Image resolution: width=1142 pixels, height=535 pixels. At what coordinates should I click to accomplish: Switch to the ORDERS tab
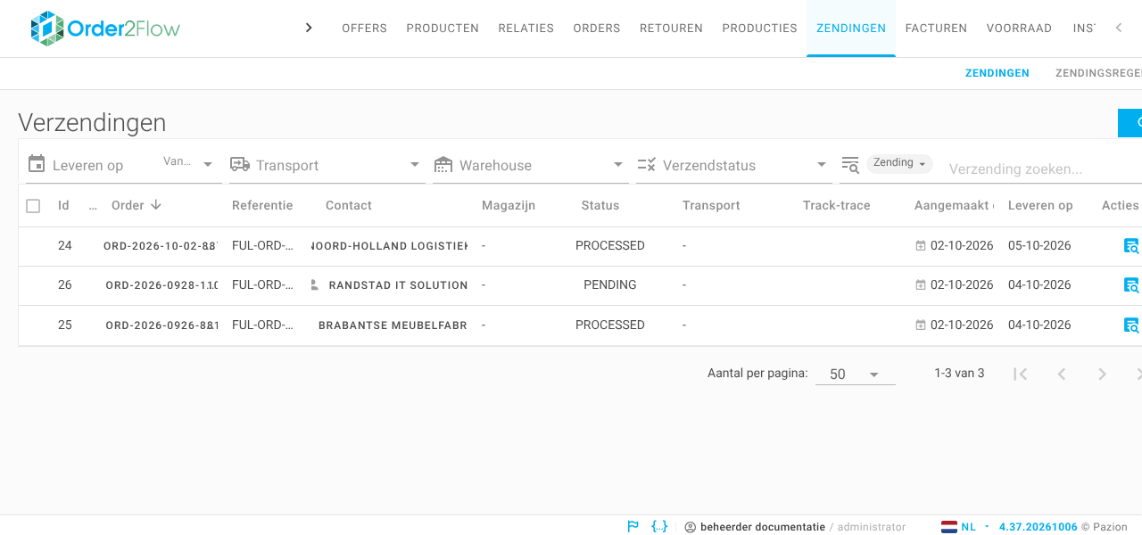[x=597, y=29]
